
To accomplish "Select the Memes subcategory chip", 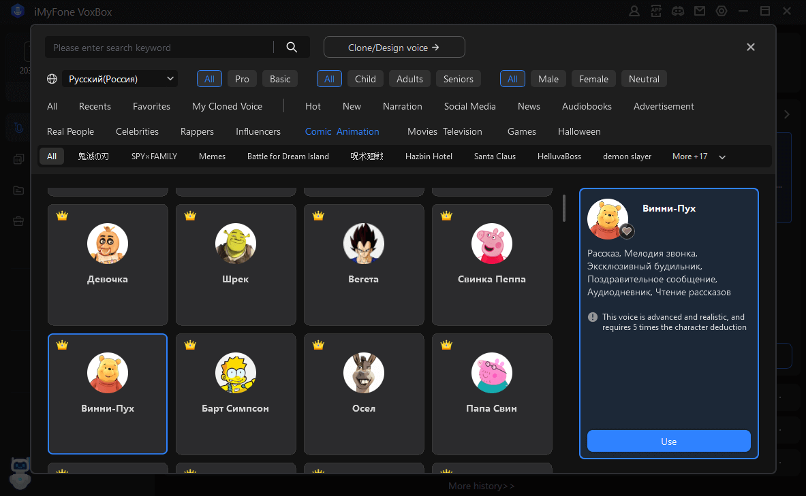I will pyautogui.click(x=213, y=156).
